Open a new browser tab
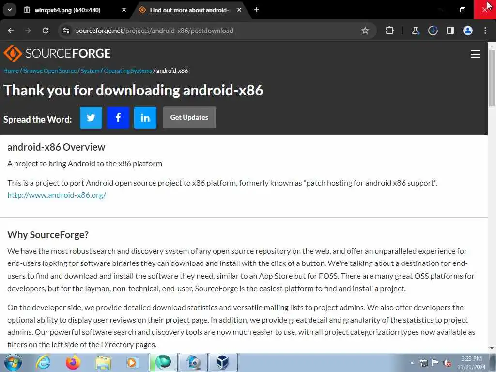The height and width of the screenshot is (372, 496). 257,10
